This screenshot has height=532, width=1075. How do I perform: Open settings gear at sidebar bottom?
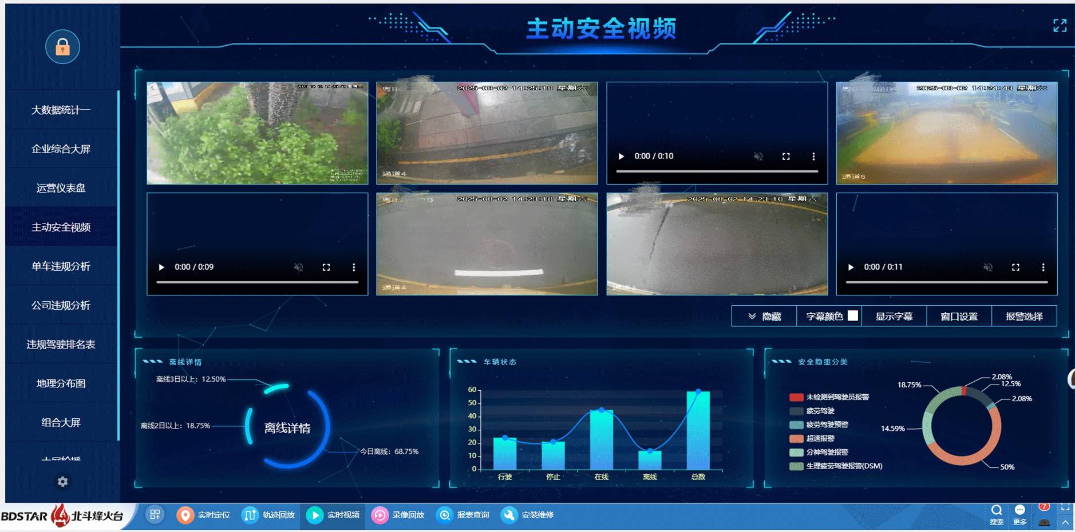point(62,482)
